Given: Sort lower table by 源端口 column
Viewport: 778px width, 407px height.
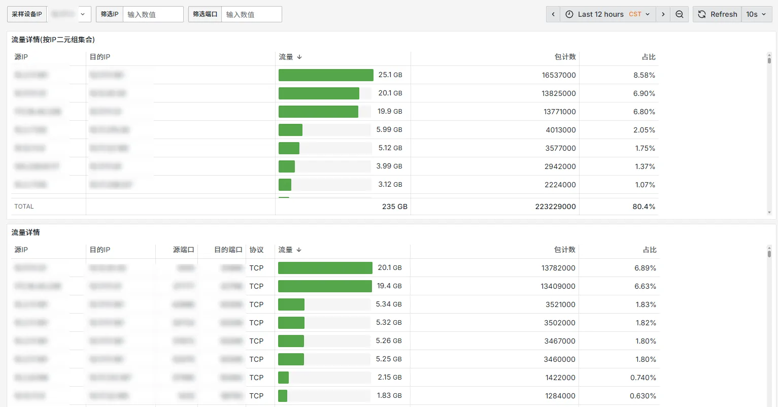Looking at the screenshot, I should (x=183, y=250).
